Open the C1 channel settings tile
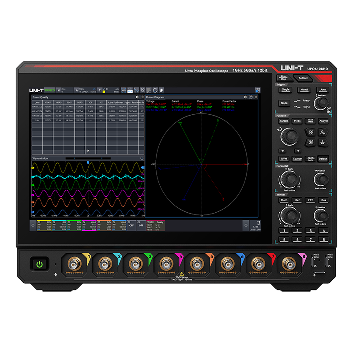Screen dimensions: 353x353 tap(44, 225)
